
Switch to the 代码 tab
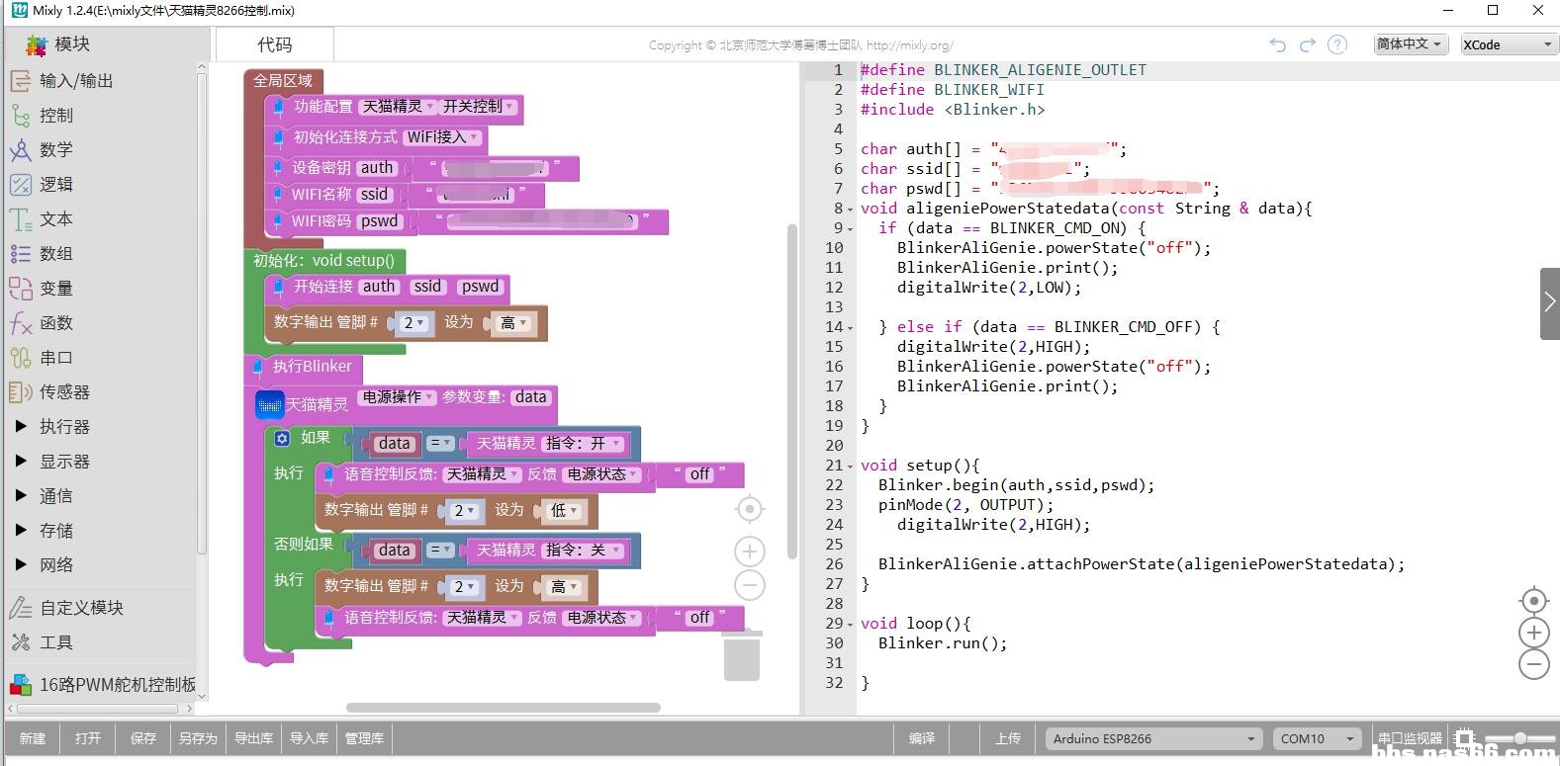274,44
